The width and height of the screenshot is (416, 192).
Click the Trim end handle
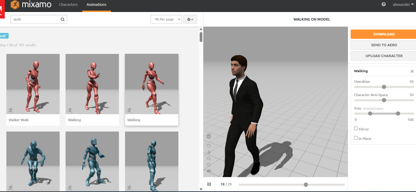[x=398, y=114]
